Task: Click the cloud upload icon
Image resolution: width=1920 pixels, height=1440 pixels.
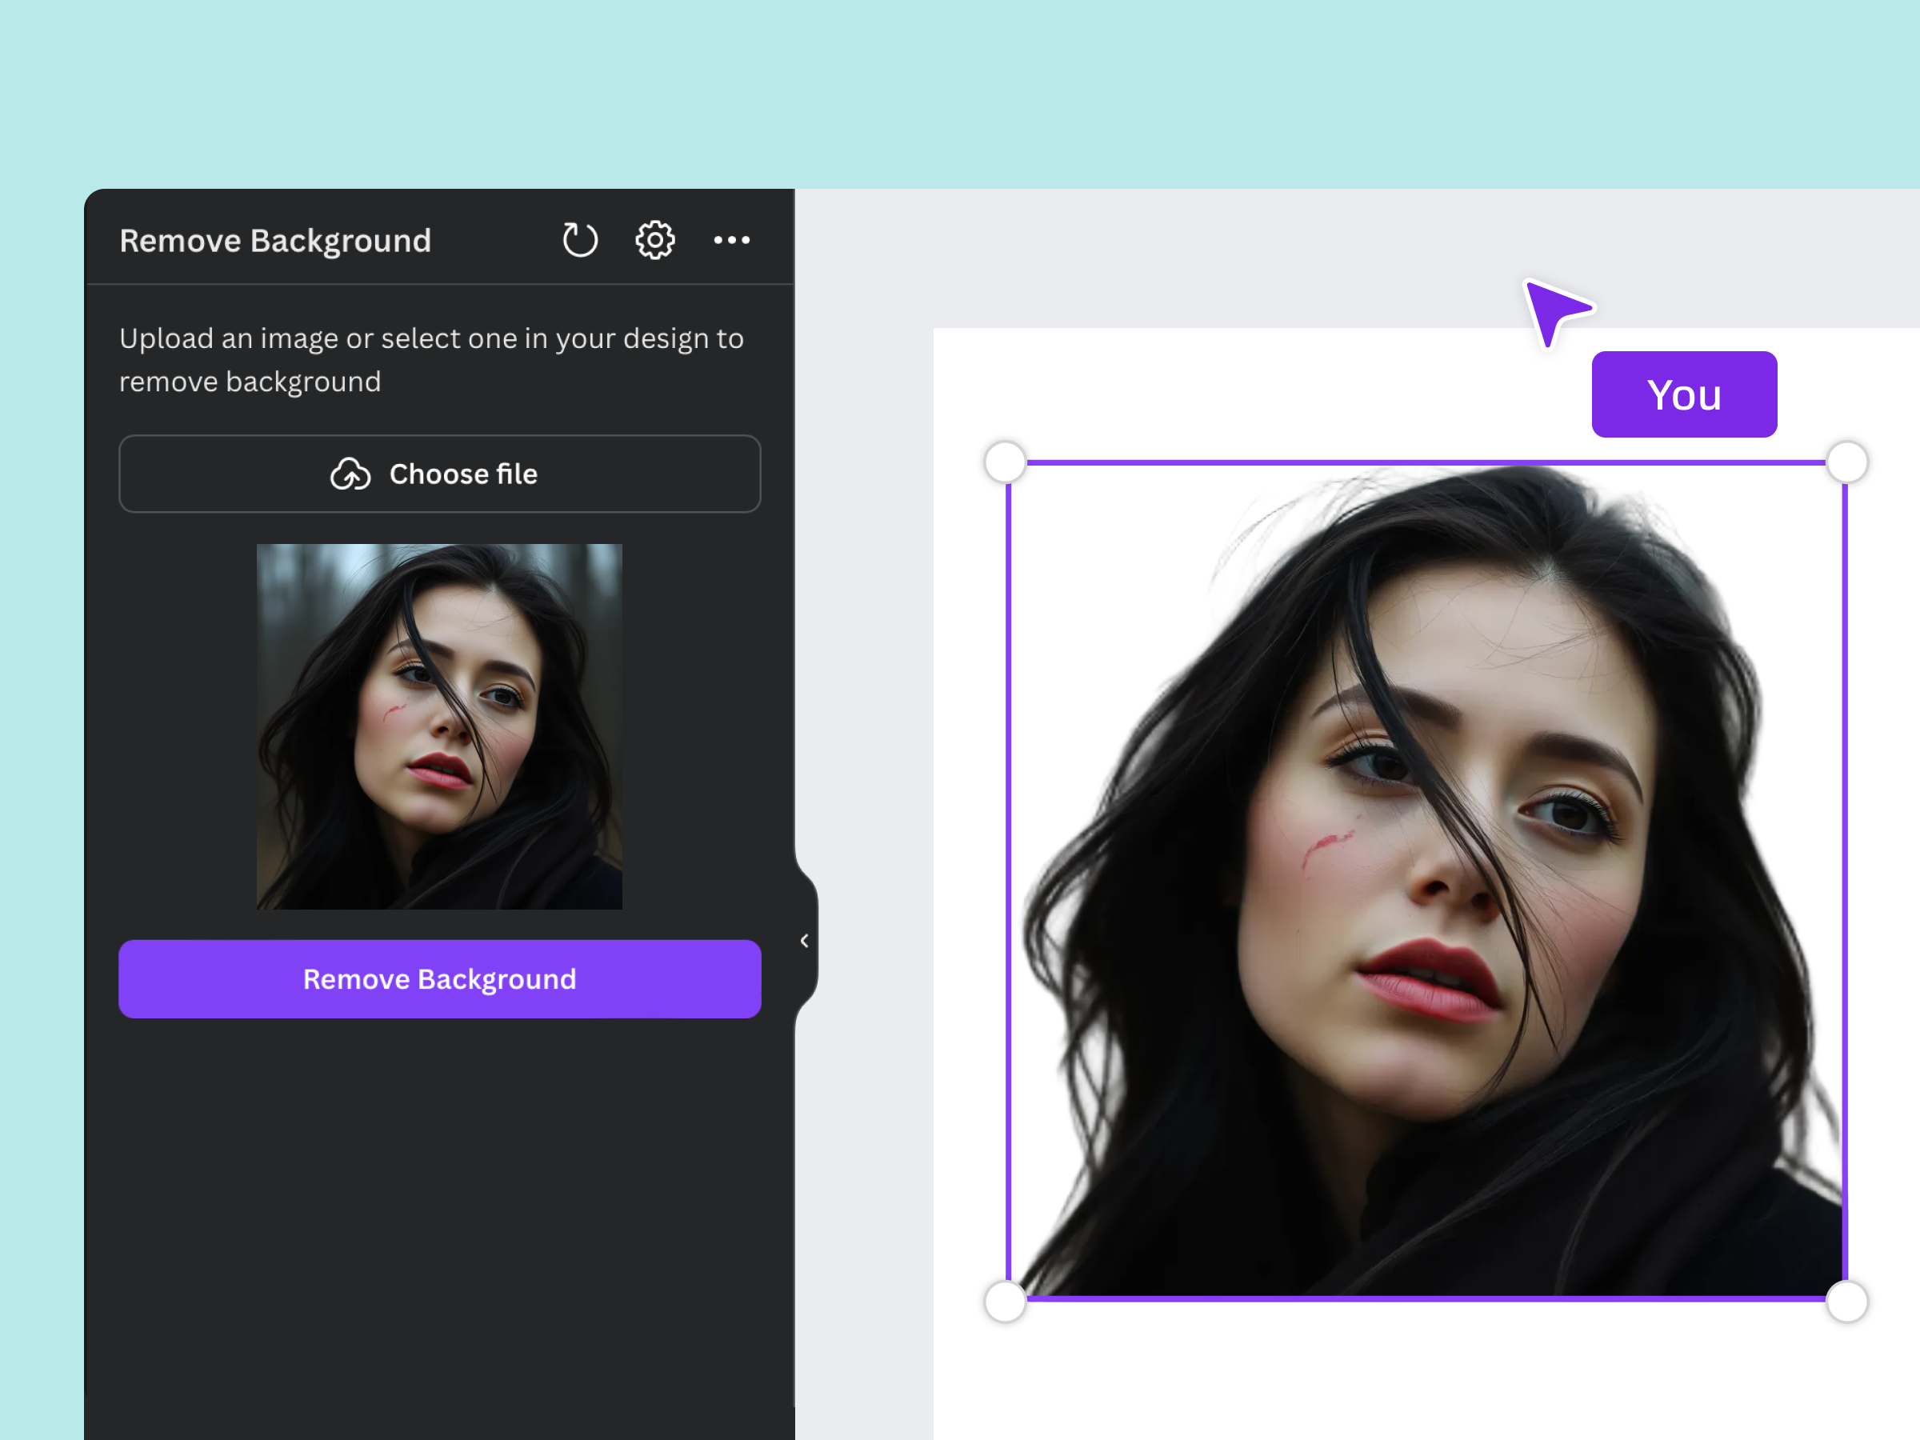Action: click(350, 474)
